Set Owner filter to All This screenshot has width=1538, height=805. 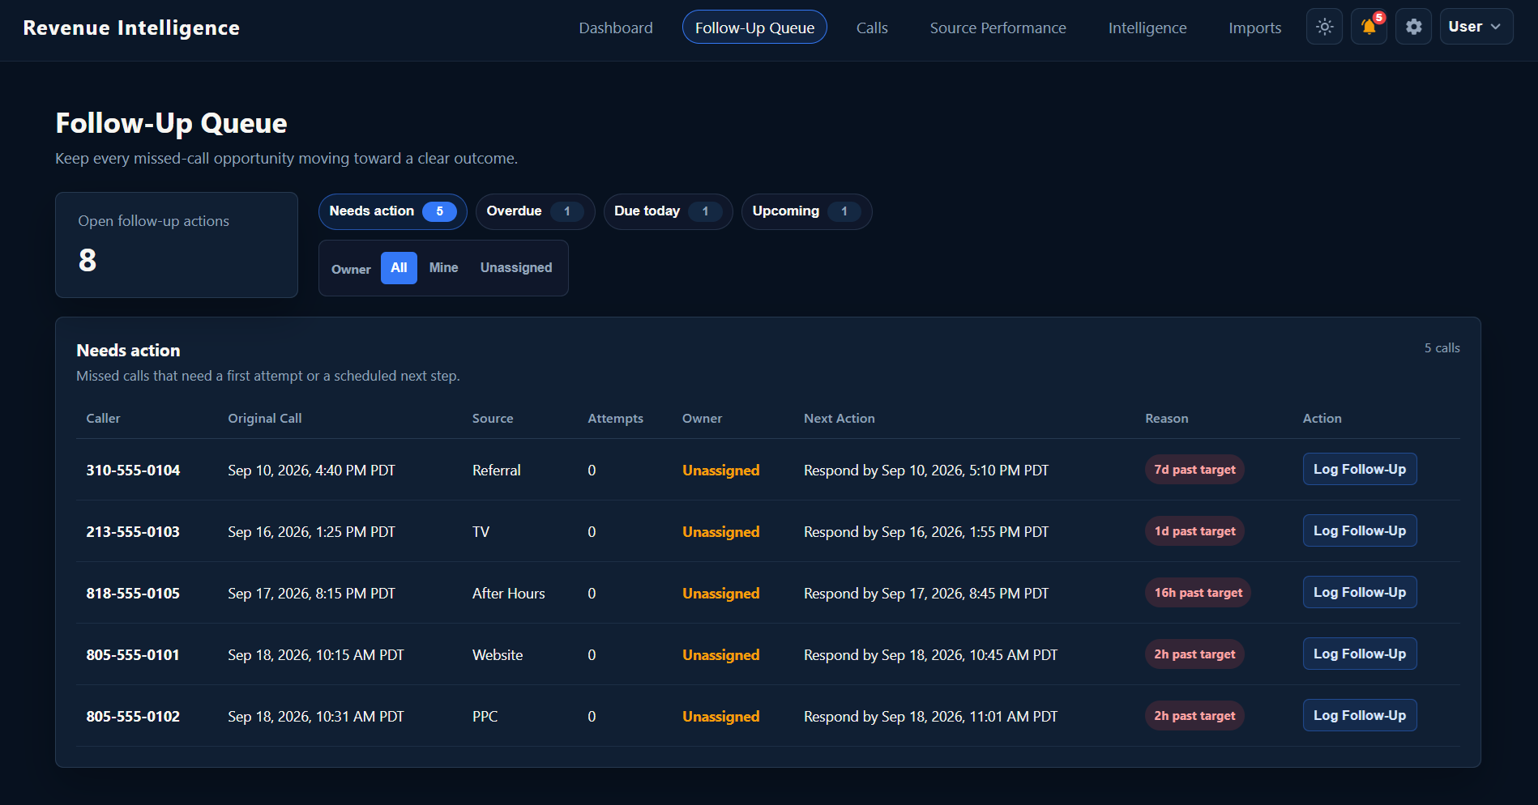click(x=399, y=268)
